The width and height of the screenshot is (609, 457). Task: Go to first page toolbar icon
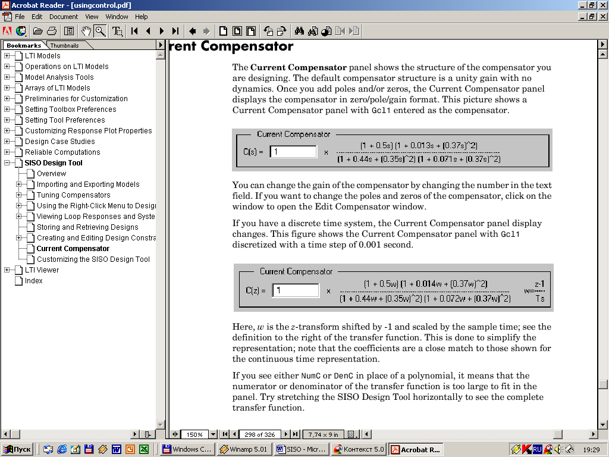coord(134,31)
